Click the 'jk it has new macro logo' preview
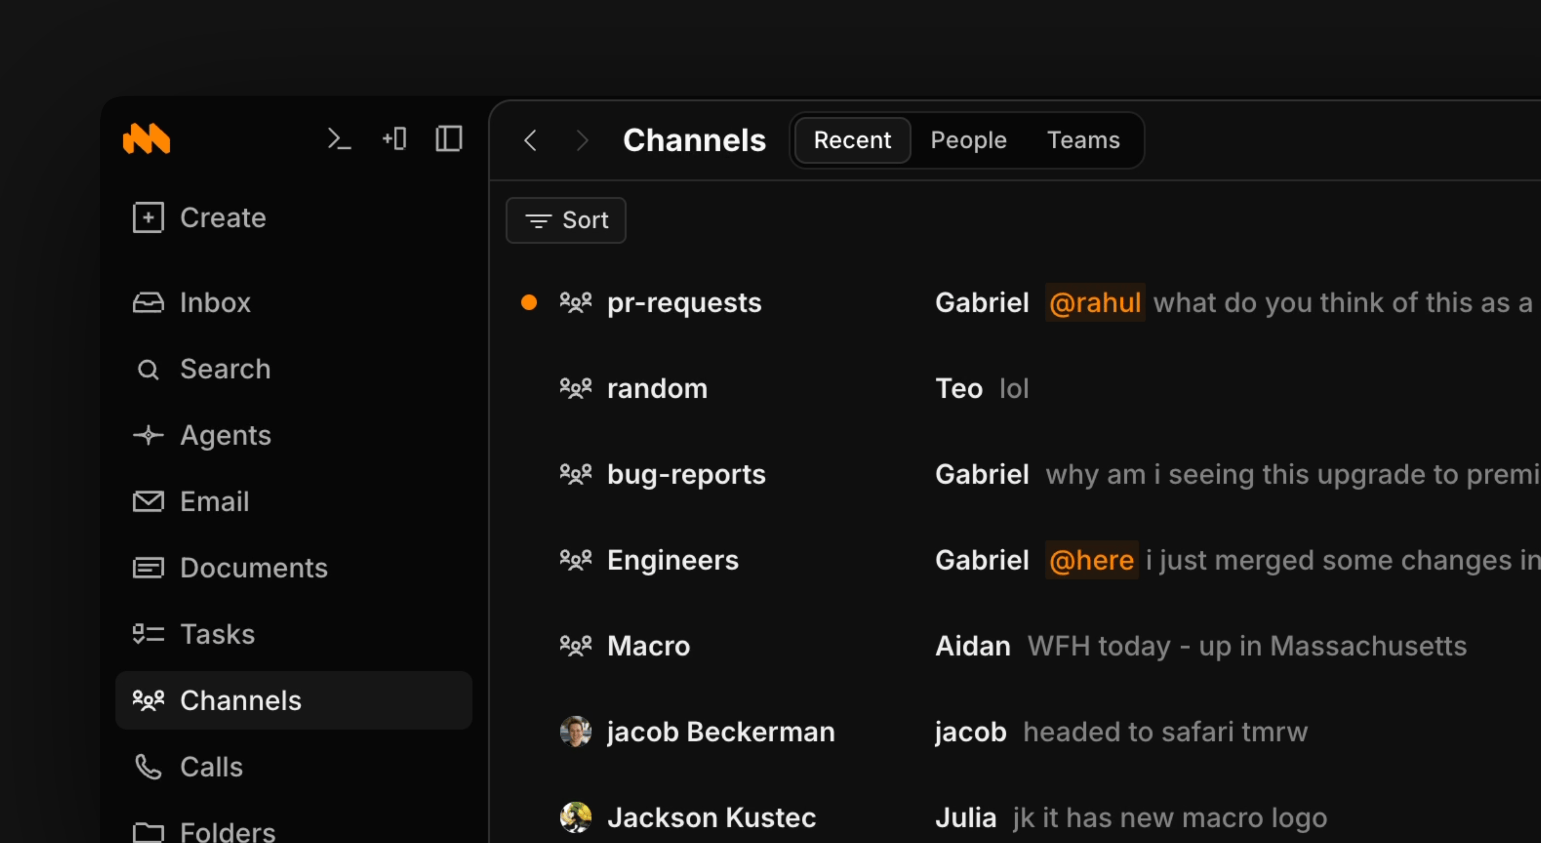 (x=1170, y=818)
